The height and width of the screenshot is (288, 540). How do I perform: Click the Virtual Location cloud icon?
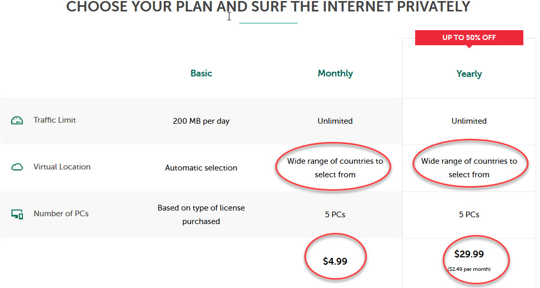tap(17, 167)
